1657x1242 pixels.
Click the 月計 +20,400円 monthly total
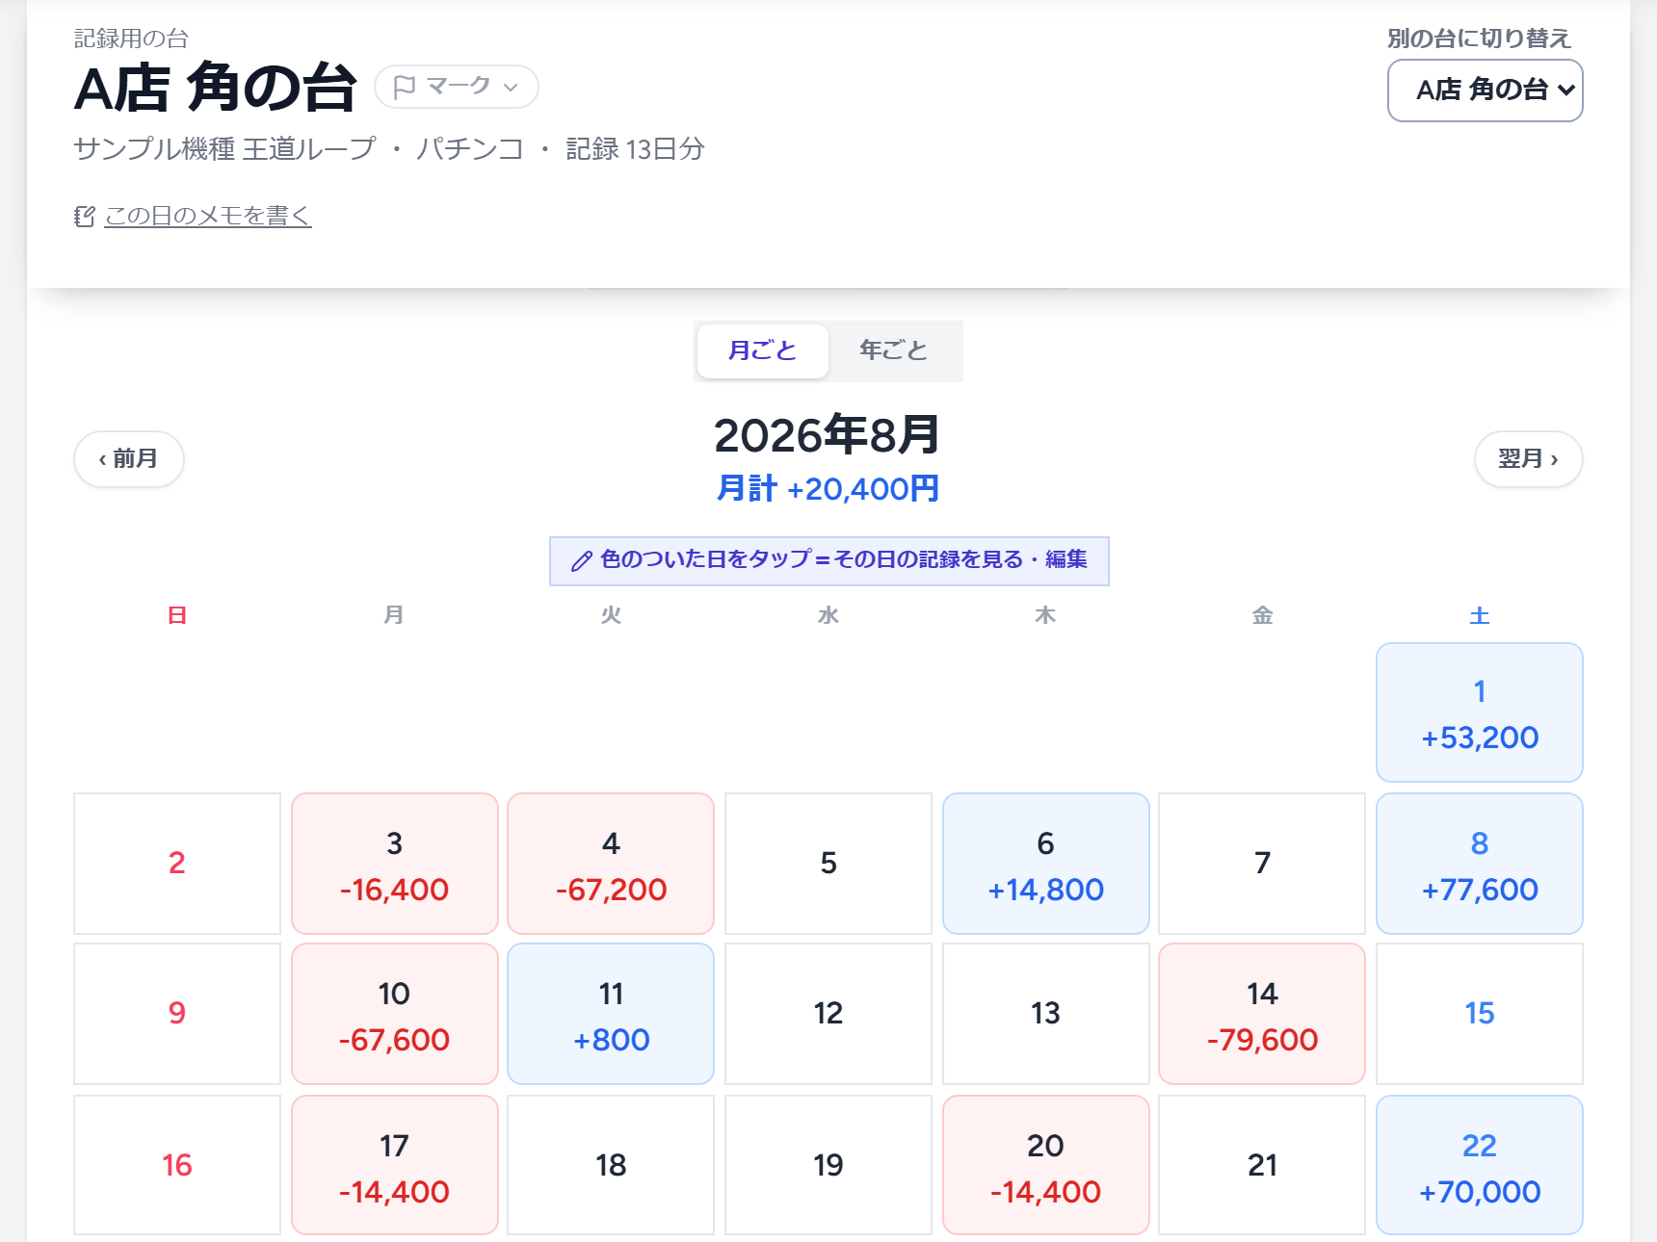[x=828, y=489]
